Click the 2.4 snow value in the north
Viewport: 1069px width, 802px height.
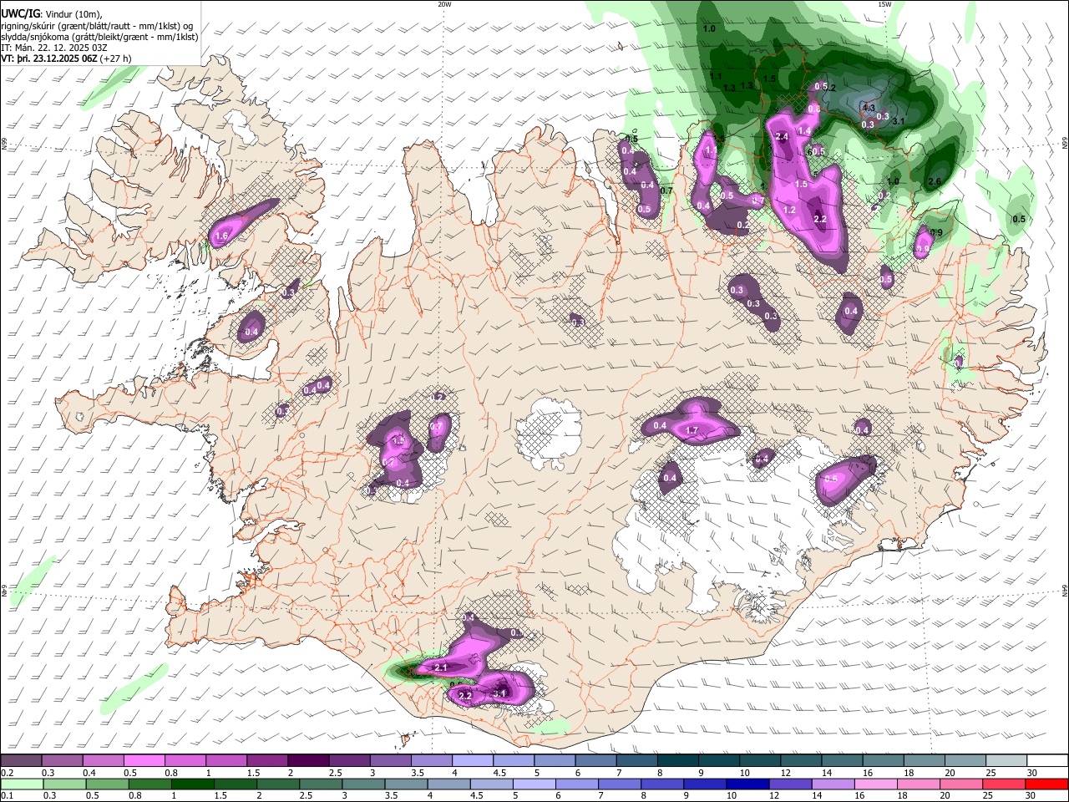pos(783,136)
